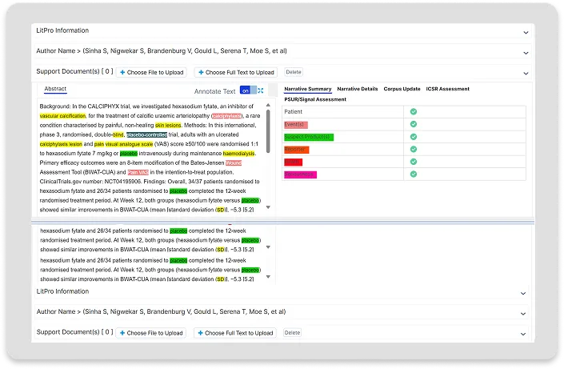This screenshot has width=564, height=369.
Task: Expand the bottom LitPro Information section chevron
Action: pyautogui.click(x=523, y=294)
